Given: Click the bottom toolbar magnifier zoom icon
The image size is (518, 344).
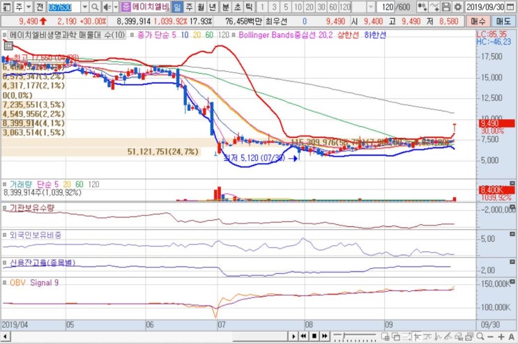Looking at the screenshot, I should (480, 336).
